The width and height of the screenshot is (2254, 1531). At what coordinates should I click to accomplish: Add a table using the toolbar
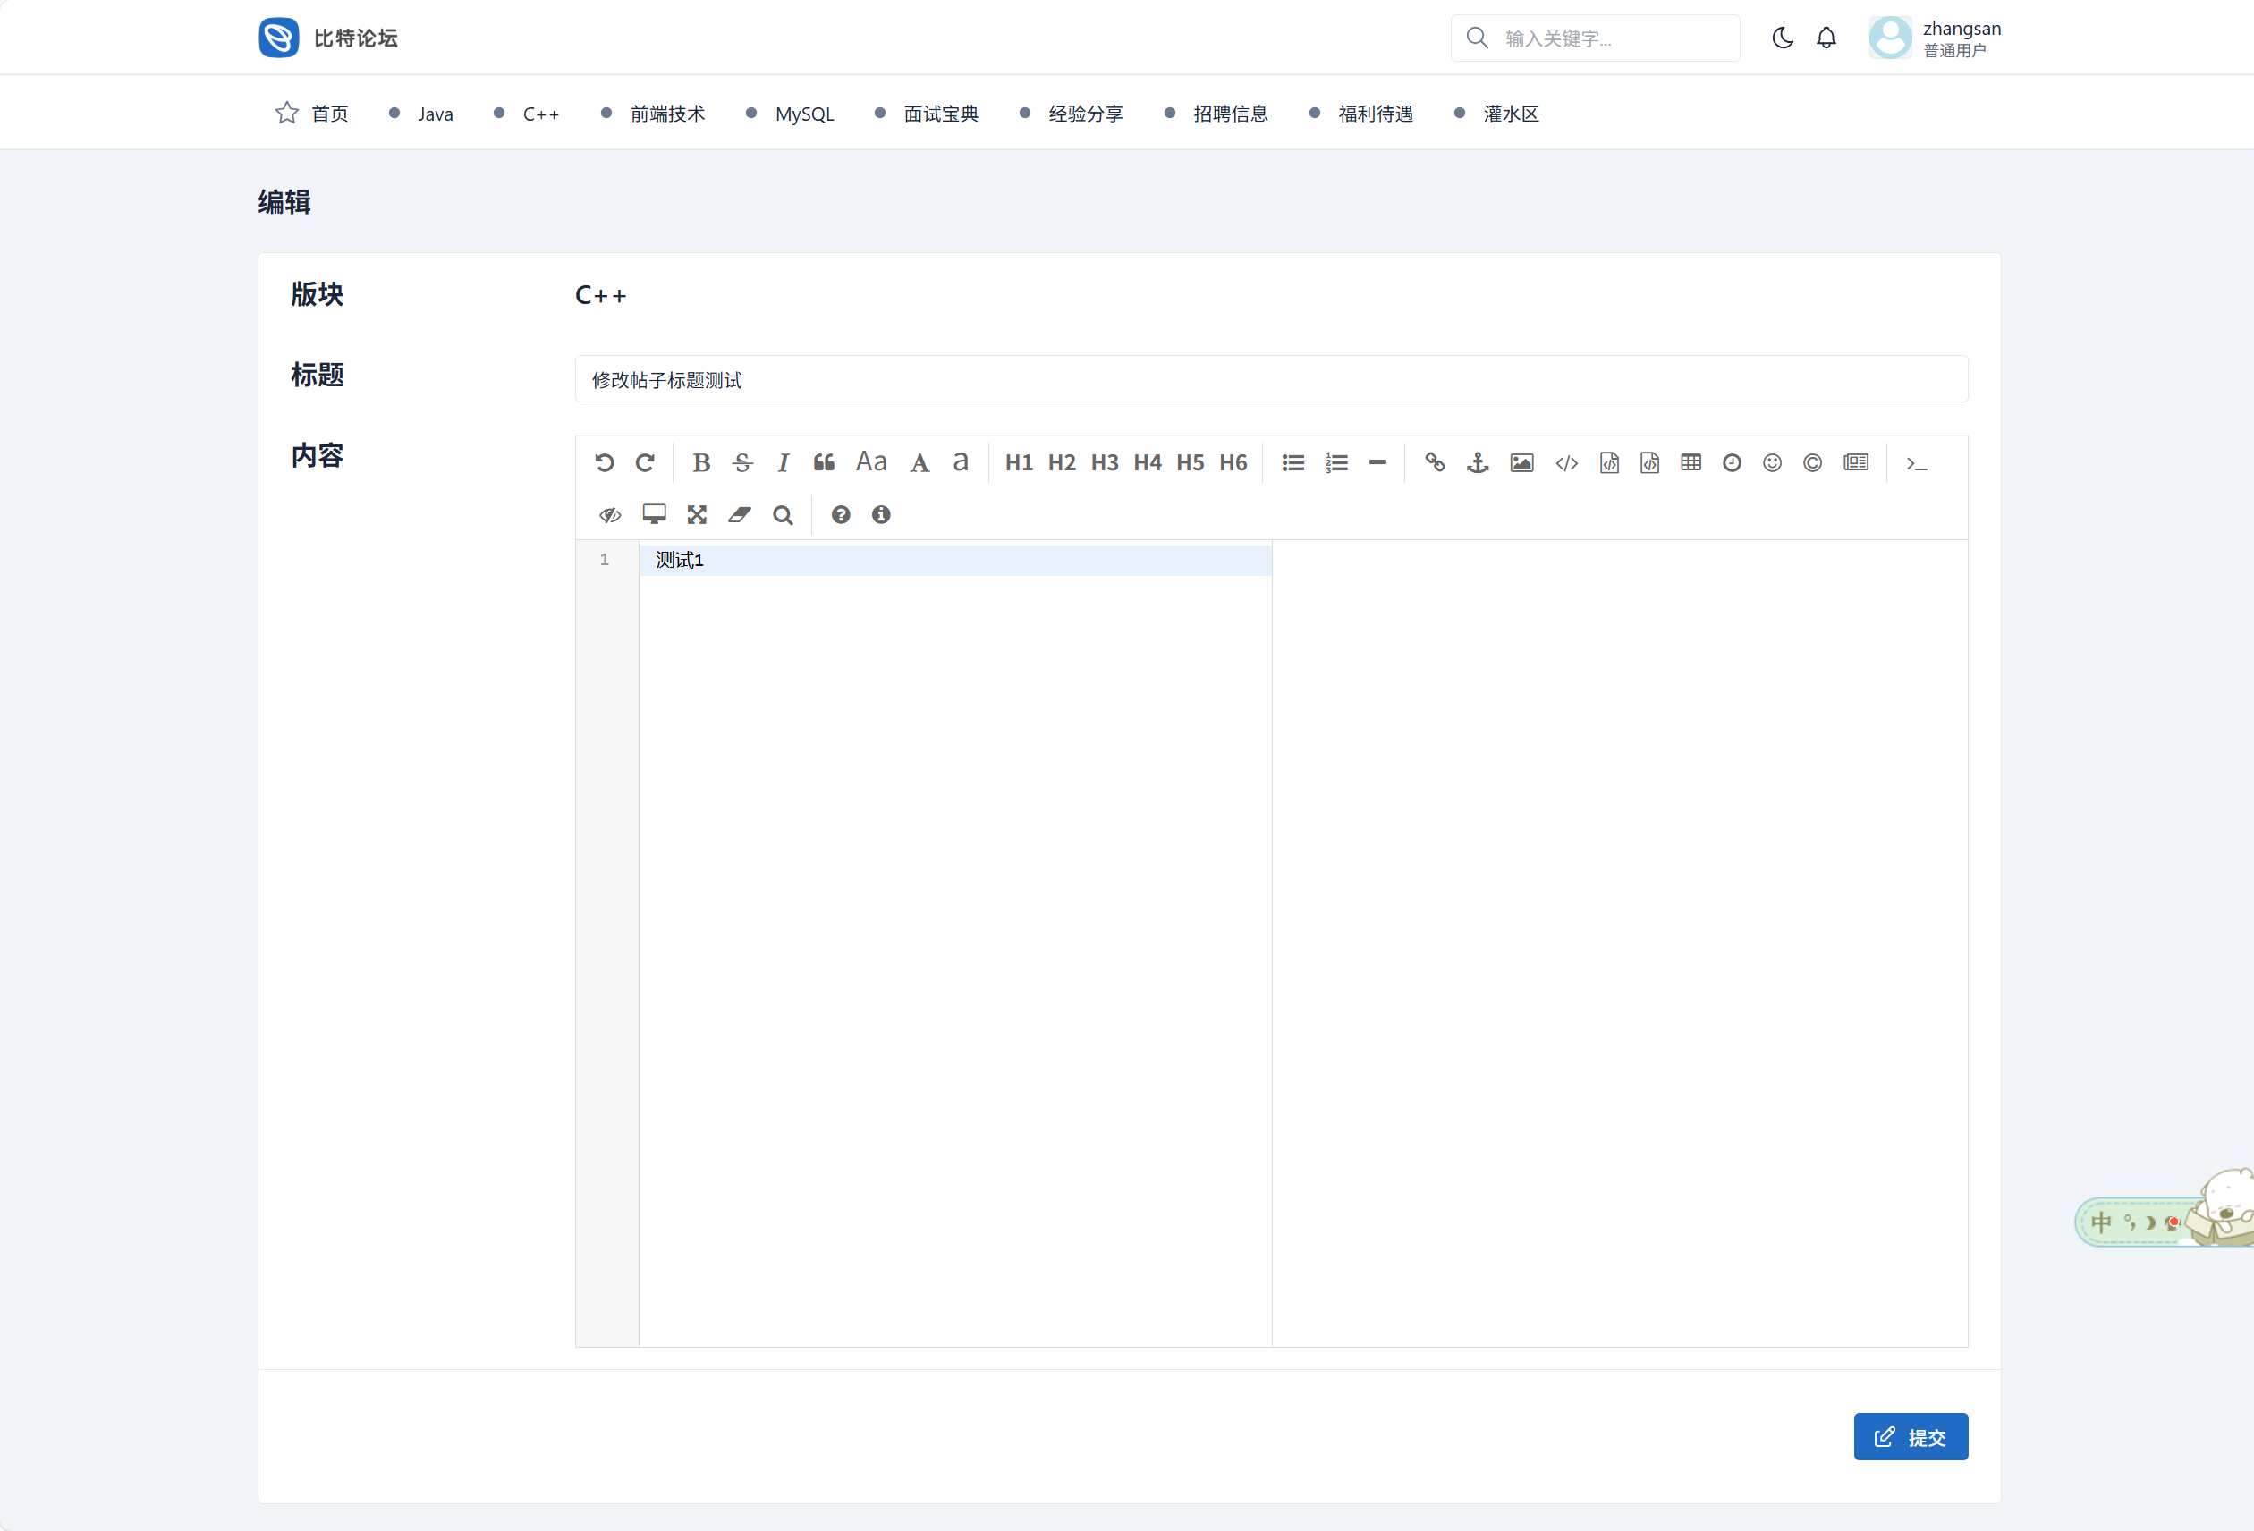[1690, 462]
